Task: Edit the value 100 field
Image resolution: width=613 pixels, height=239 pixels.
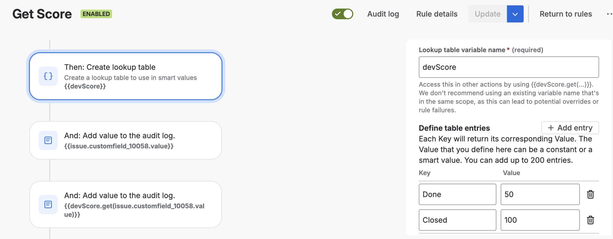Action: pos(540,220)
